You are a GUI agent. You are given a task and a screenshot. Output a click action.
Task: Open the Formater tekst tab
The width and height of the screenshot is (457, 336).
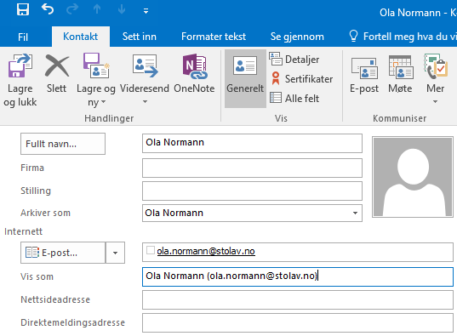point(214,37)
